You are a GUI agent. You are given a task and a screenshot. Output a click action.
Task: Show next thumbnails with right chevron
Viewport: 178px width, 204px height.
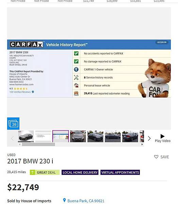[149, 138]
